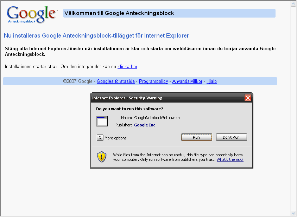Viewport: 297px width, 217px height.
Task: Click the 'Välkommen till Google Anteckningsblock' banner
Action: pos(169,13)
